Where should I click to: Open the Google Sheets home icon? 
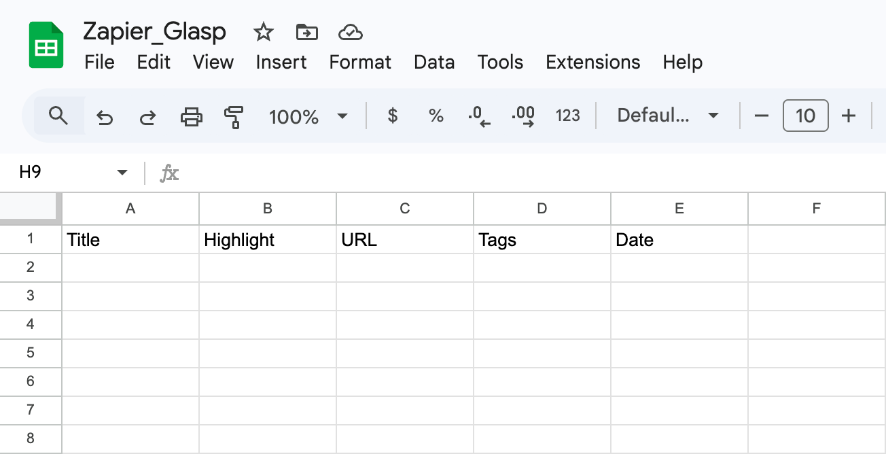(x=46, y=45)
